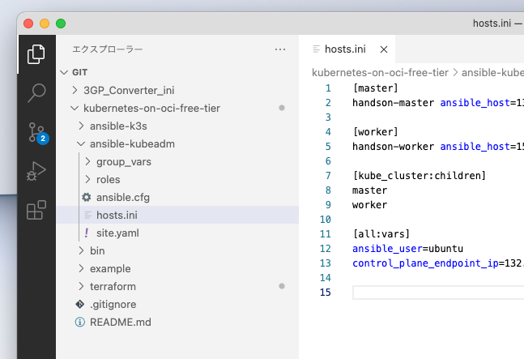
Task: Open the Search view in activity bar
Action: point(36,92)
